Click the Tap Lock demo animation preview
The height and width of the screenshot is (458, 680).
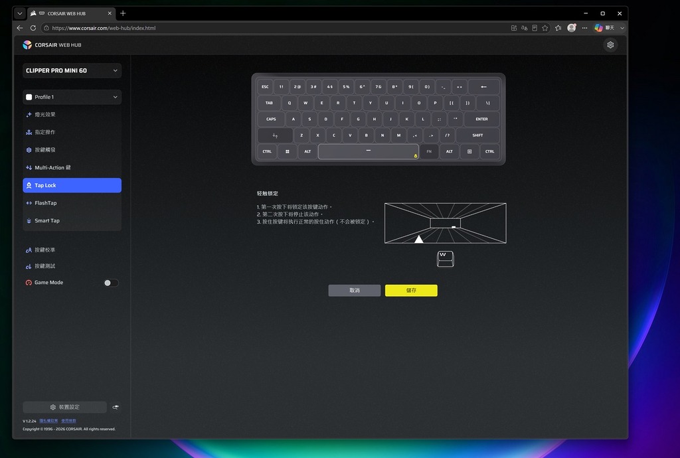(446, 223)
